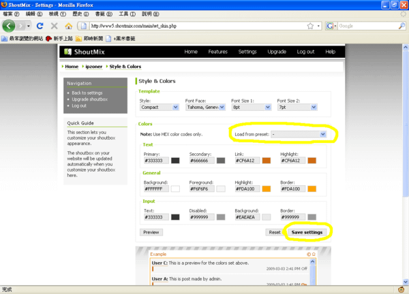Open the 編輯 (Edit) menu
The width and height of the screenshot is (409, 294).
click(34, 14)
